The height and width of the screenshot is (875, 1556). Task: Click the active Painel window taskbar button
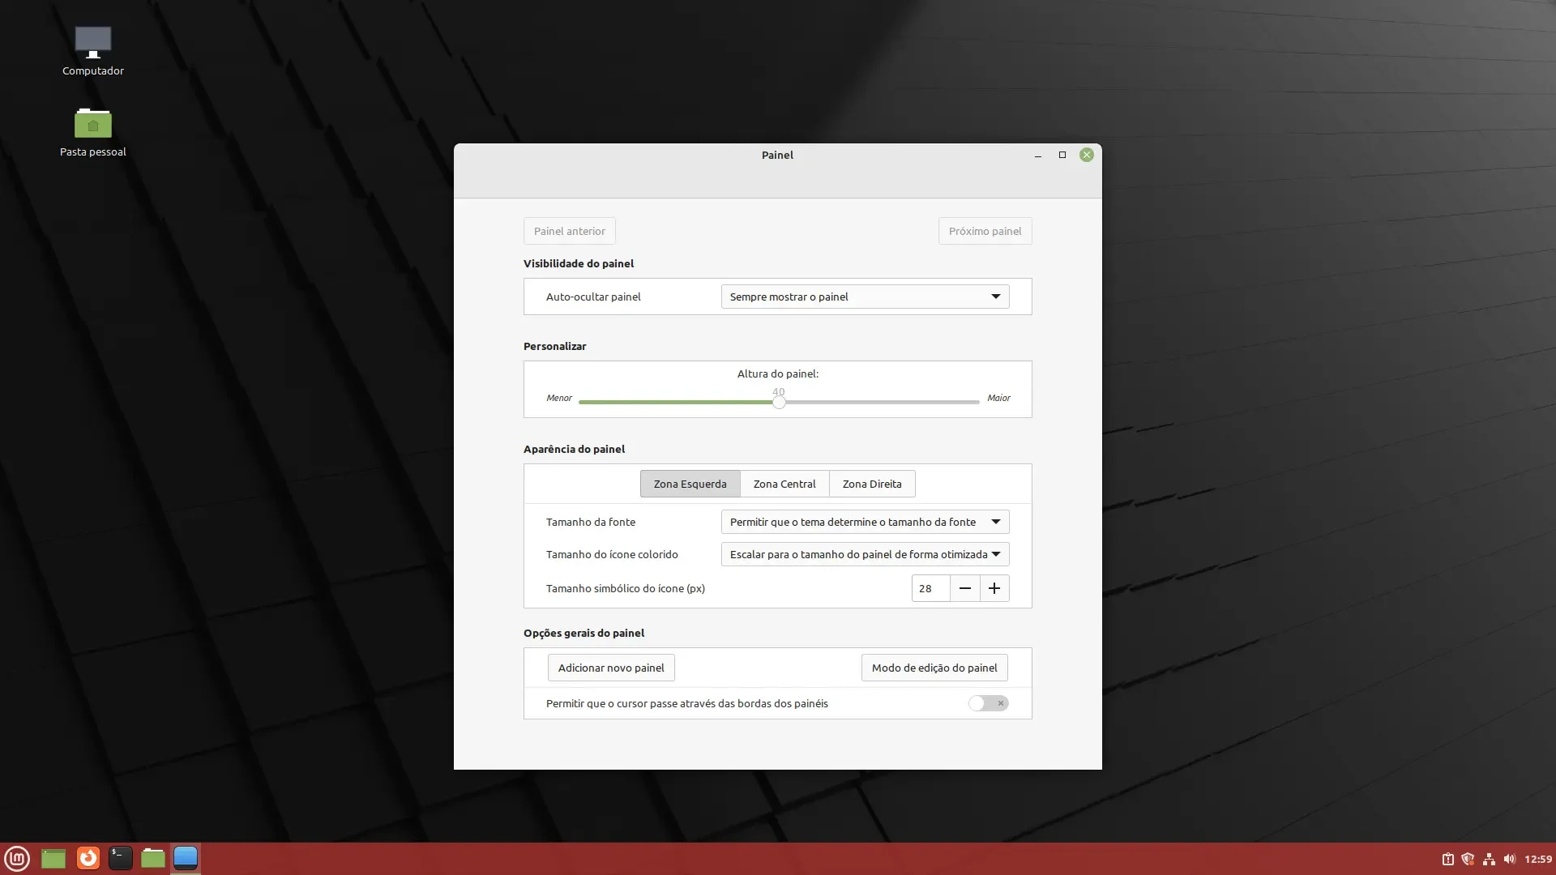pos(186,858)
